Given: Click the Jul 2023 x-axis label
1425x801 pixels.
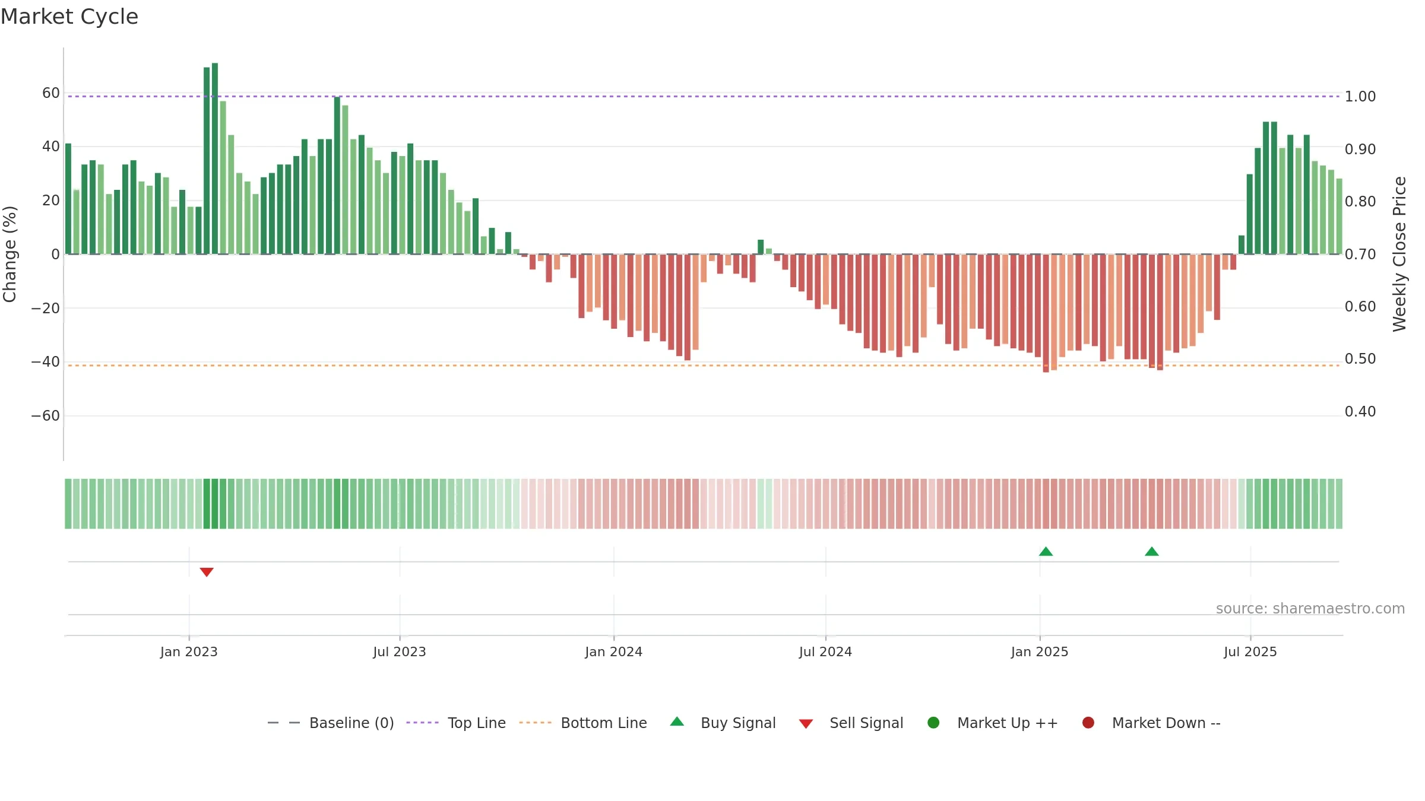Looking at the screenshot, I should (x=400, y=652).
